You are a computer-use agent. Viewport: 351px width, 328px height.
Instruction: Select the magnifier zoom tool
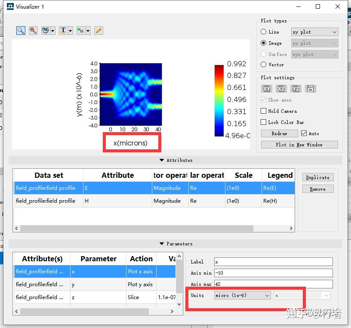pos(21,30)
